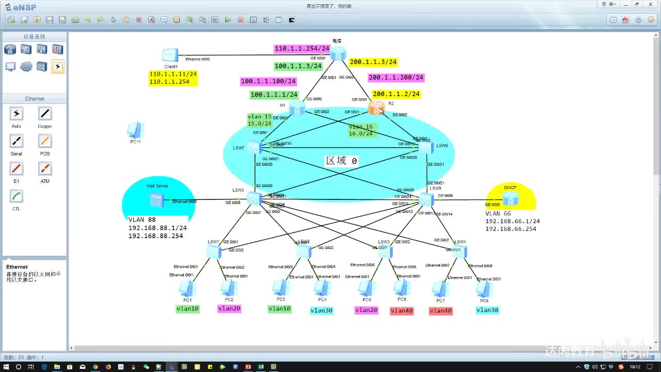Image resolution: width=661 pixels, height=372 pixels.
Task: Click the Zoom Out magnifier icon
Action: pyautogui.click(x=202, y=20)
